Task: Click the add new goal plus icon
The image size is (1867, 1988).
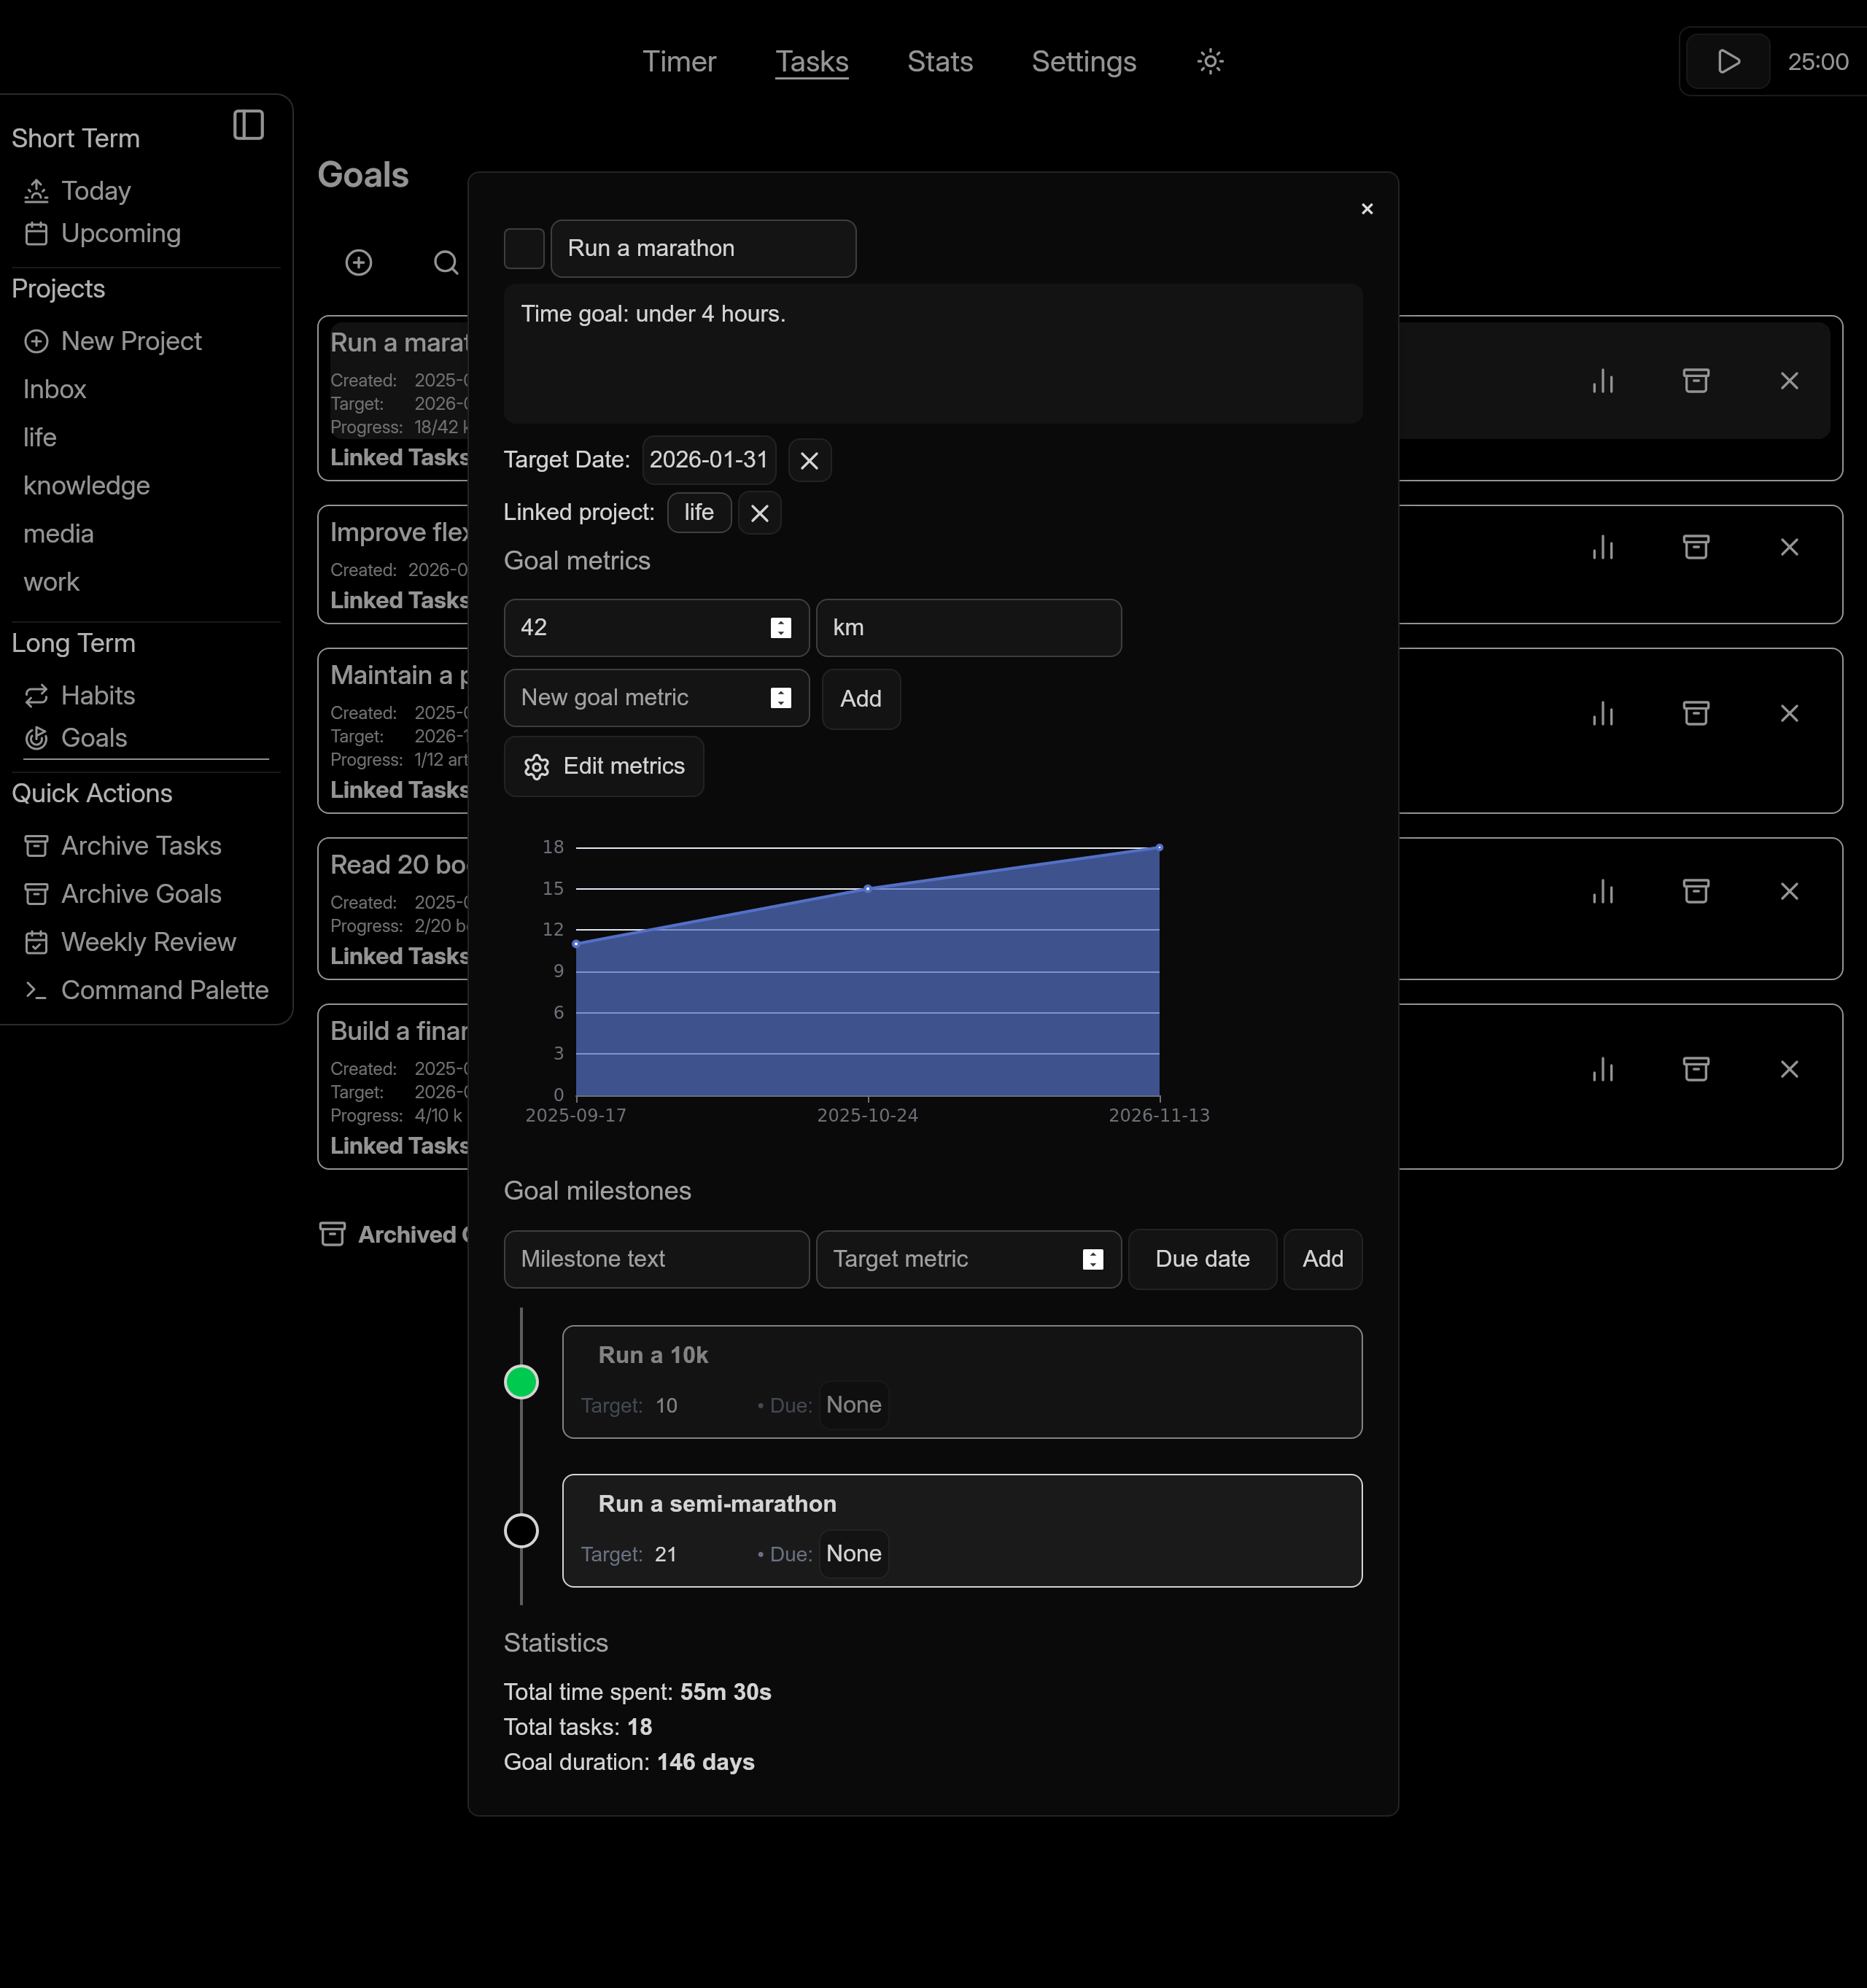Action: [x=359, y=262]
